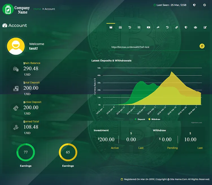Image resolution: width=212 pixels, height=185 pixels.
Task: Click the users group icon in navigation row
Action: [195, 27]
